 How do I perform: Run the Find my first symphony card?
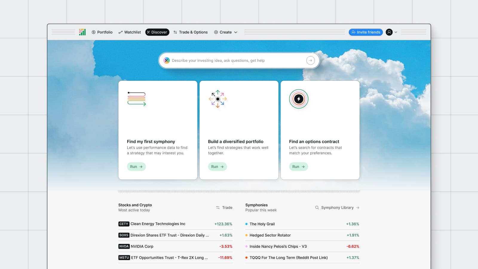click(x=136, y=167)
